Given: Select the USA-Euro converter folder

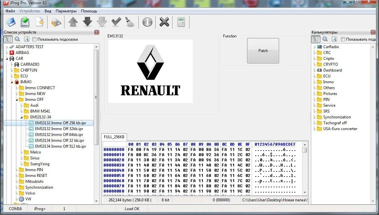Looking at the screenshot, I should coord(340,129).
